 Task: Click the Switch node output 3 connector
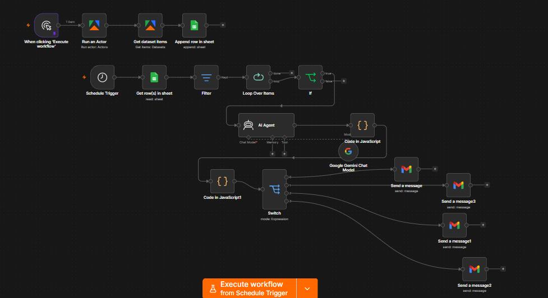click(287, 201)
